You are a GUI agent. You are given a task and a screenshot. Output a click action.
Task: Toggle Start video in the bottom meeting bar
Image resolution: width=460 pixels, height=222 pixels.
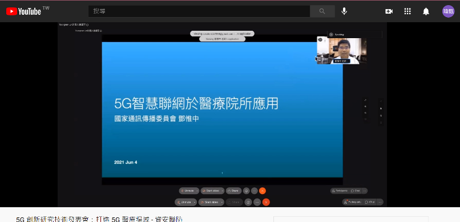(209, 202)
